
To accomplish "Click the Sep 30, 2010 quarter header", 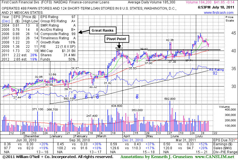I will (79, 140).
